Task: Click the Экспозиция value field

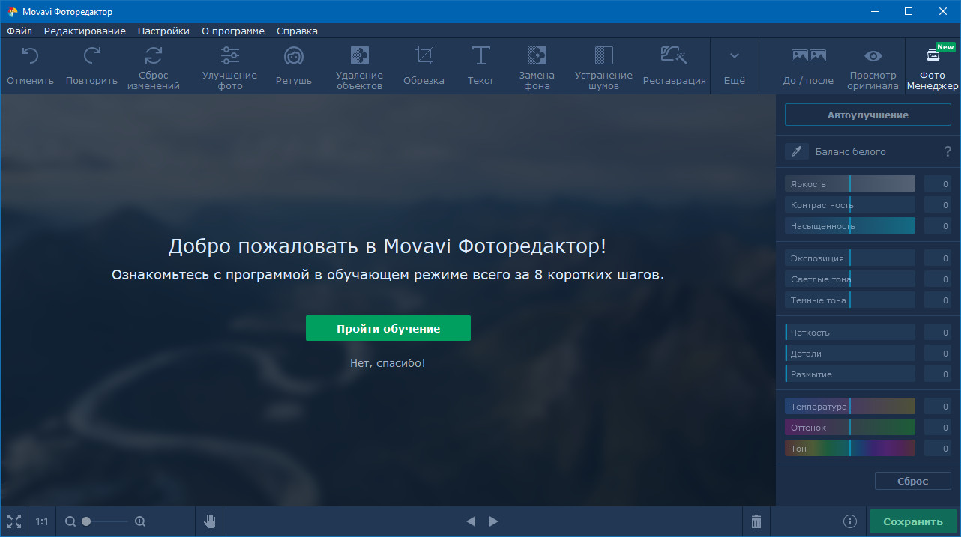Action: point(938,258)
